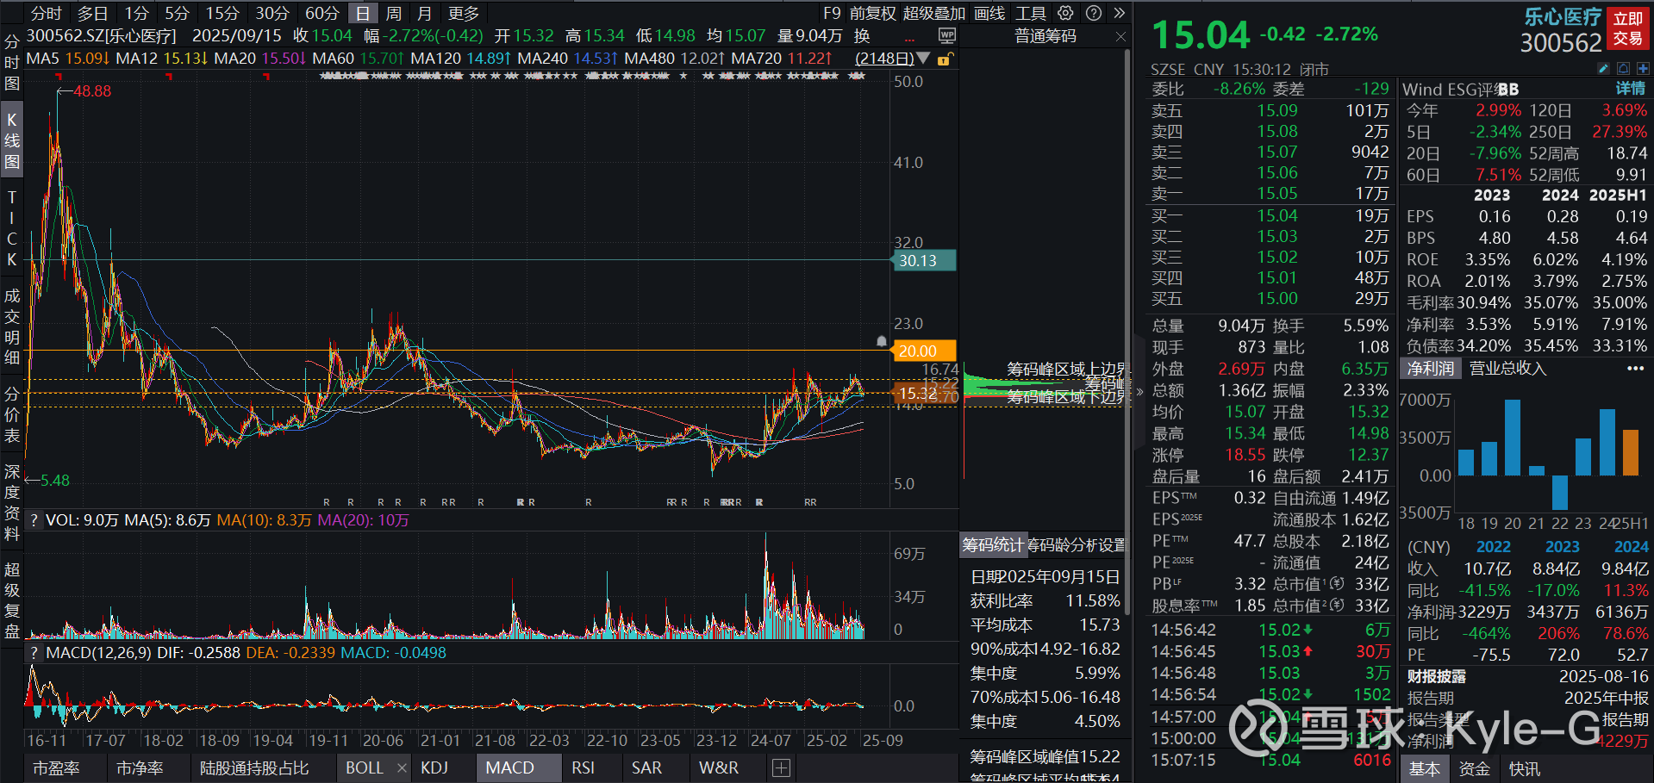Click the help question mark icon
Screen dimensions: 1654x783
(1093, 13)
